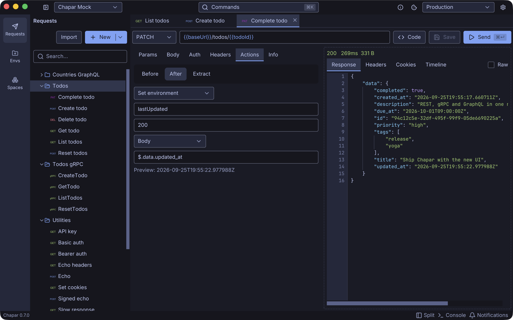This screenshot has height=320, width=513.
Task: Open settings via the gear icon
Action: pyautogui.click(x=503, y=7)
